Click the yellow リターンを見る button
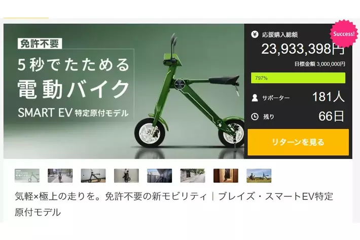This screenshot has width=360, height=240. (x=298, y=142)
